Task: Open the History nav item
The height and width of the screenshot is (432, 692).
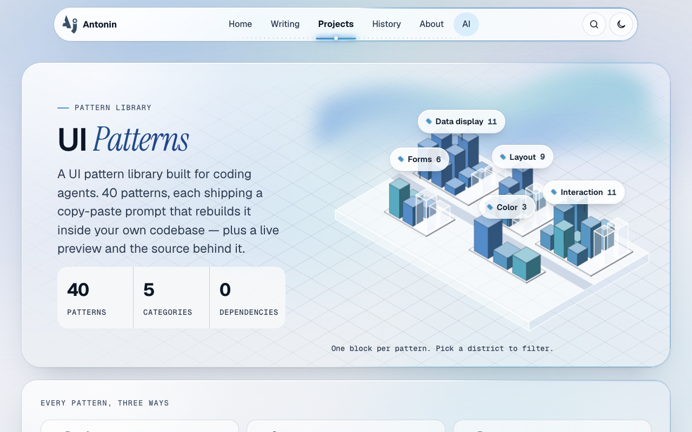Action: (x=387, y=24)
